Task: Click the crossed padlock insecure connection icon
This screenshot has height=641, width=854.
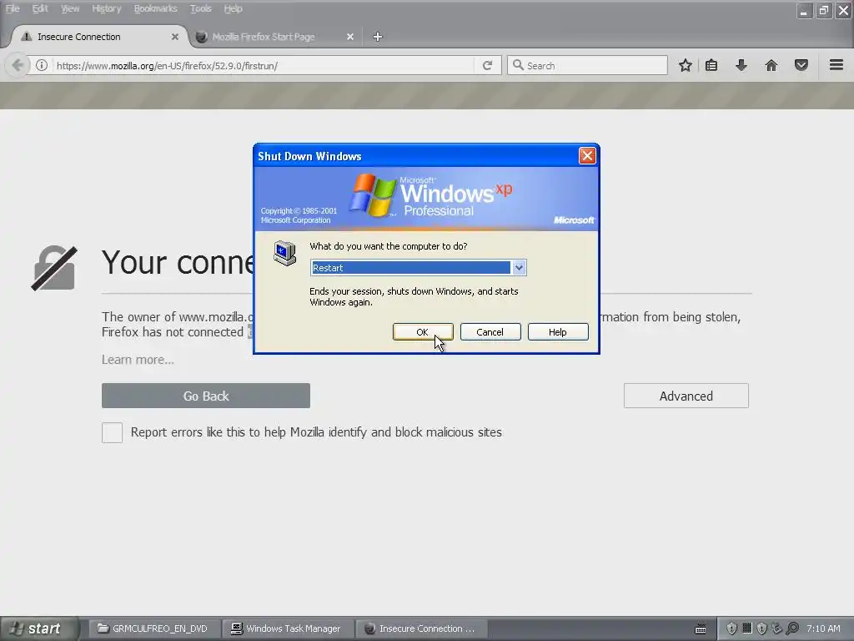Action: (x=54, y=268)
